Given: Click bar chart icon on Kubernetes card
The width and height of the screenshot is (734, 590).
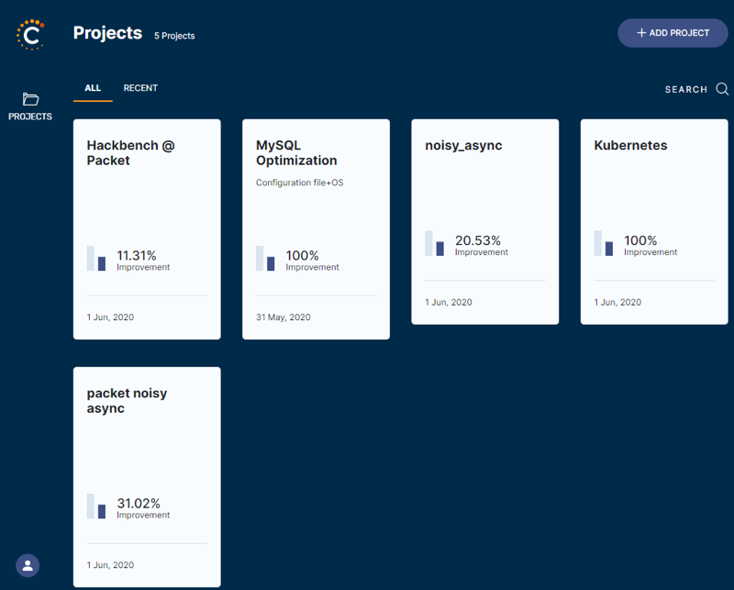Looking at the screenshot, I should [604, 243].
